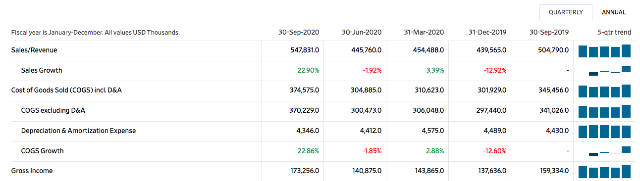Viewport: 640px width, 181px height.
Task: Select the 22.90% Sales Growth value
Action: 308,70
